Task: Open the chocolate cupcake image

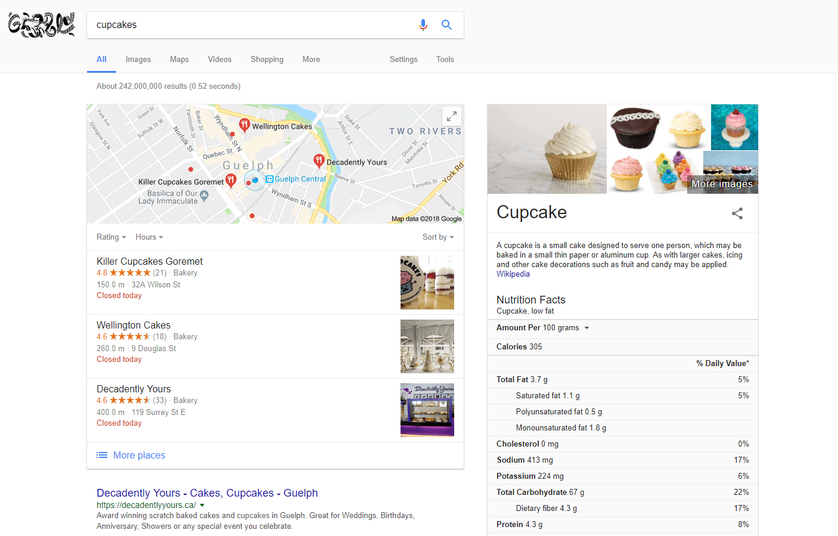Action: click(634, 127)
